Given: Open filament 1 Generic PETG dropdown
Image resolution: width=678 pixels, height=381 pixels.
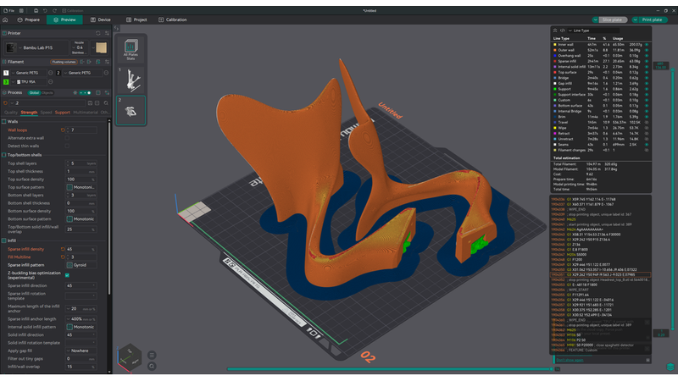Looking at the screenshot, I should 28,73.
